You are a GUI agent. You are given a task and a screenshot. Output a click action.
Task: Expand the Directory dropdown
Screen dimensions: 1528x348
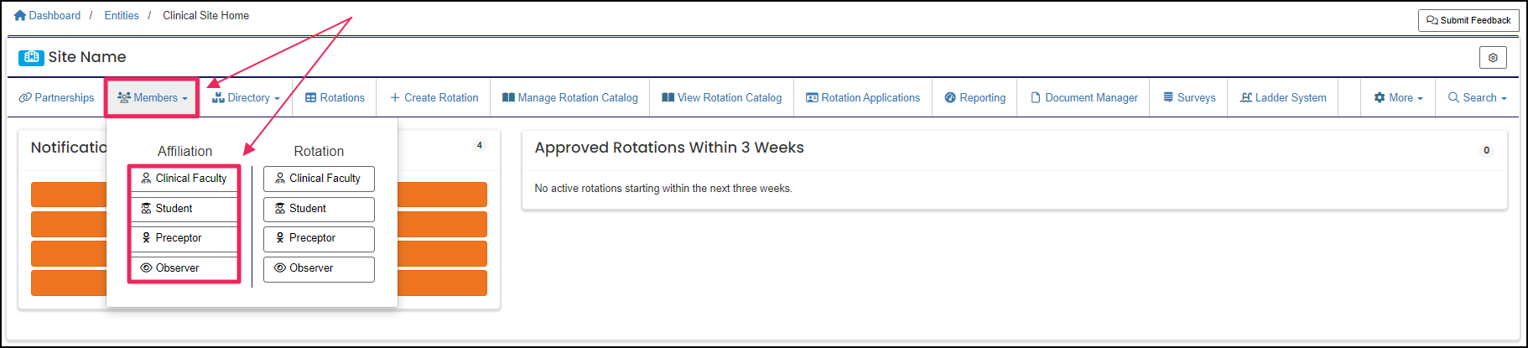click(x=246, y=97)
